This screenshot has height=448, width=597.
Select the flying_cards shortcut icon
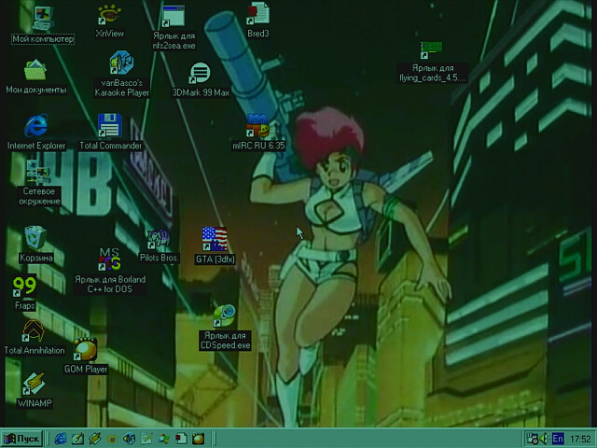[x=431, y=49]
